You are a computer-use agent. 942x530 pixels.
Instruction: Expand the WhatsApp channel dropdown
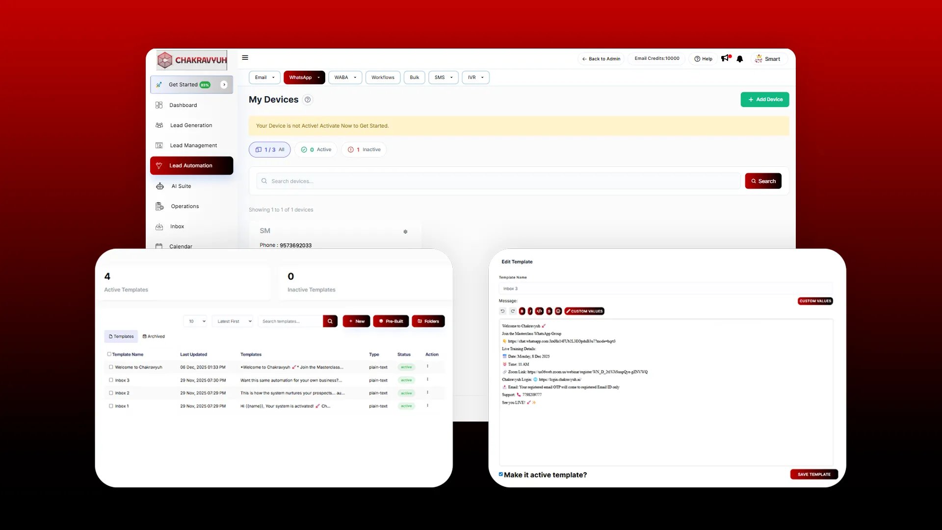pos(304,78)
